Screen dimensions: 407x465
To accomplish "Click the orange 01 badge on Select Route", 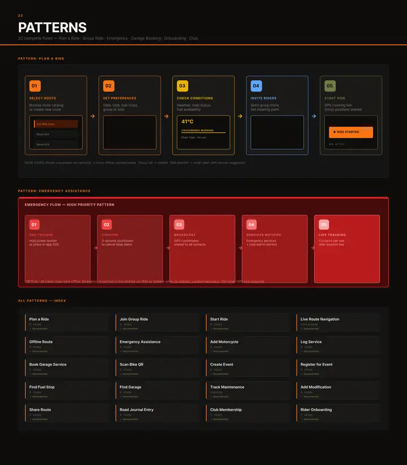I will pyautogui.click(x=34, y=86).
